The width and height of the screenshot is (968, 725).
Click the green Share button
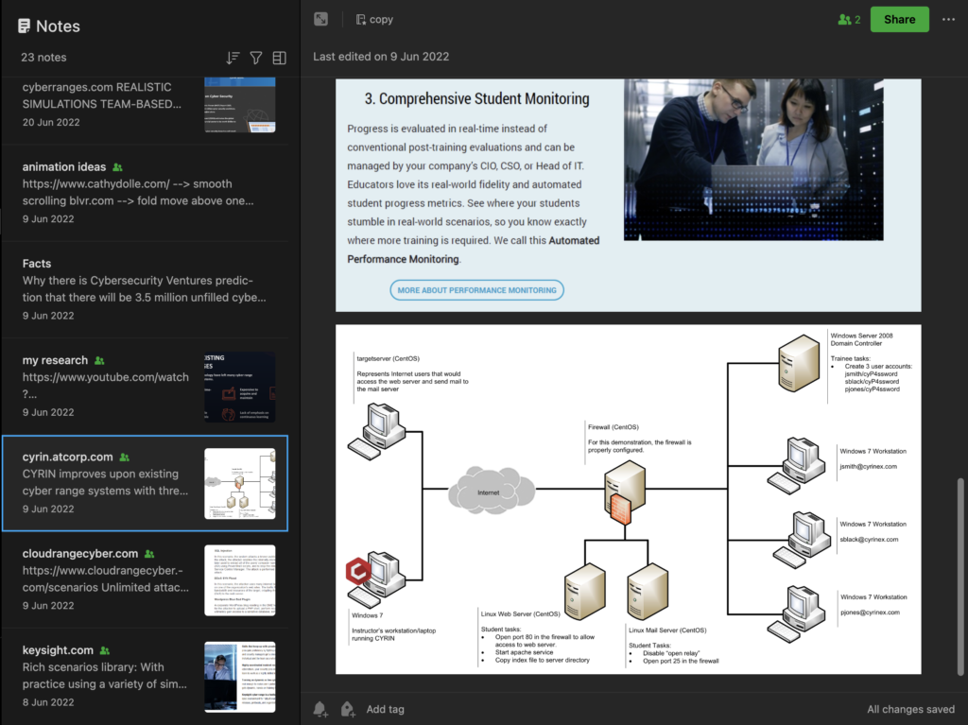(900, 19)
